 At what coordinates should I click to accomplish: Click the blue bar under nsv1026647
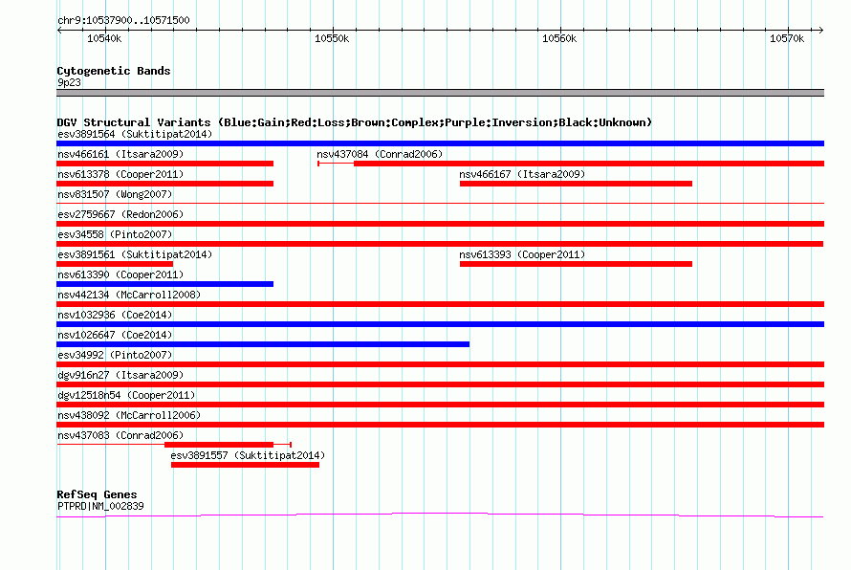[x=263, y=344]
